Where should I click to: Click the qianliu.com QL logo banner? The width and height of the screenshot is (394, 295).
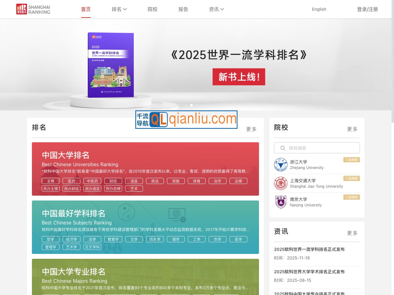pyautogui.click(x=186, y=120)
